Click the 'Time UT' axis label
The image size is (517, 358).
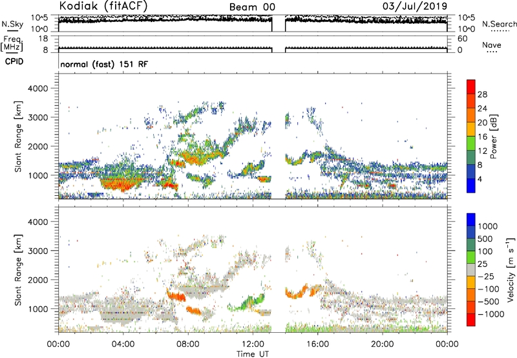click(253, 353)
